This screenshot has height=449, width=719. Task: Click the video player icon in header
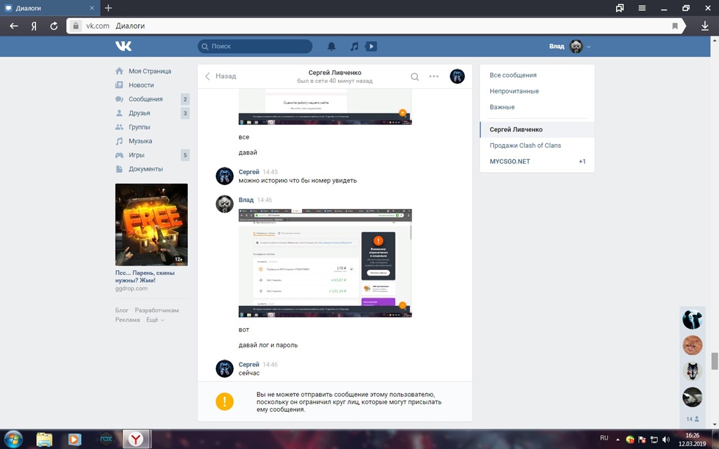[371, 47]
